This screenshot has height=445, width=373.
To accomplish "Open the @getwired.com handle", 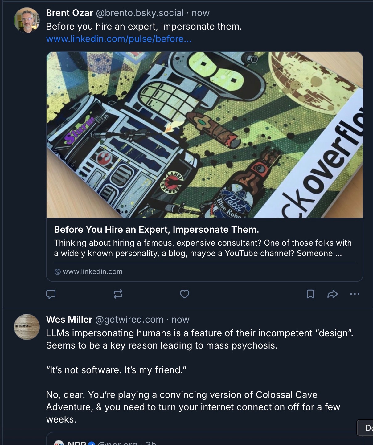I will [x=129, y=320].
